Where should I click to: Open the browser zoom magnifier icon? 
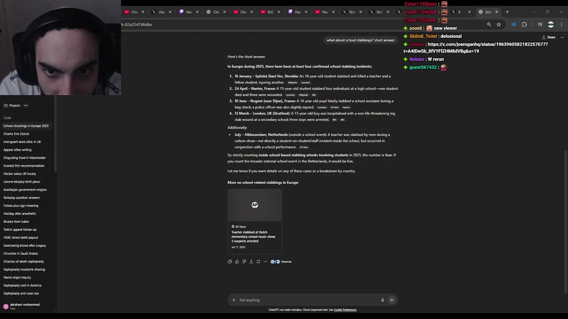[489, 24]
